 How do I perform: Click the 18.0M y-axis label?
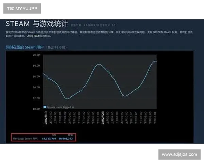36,66
